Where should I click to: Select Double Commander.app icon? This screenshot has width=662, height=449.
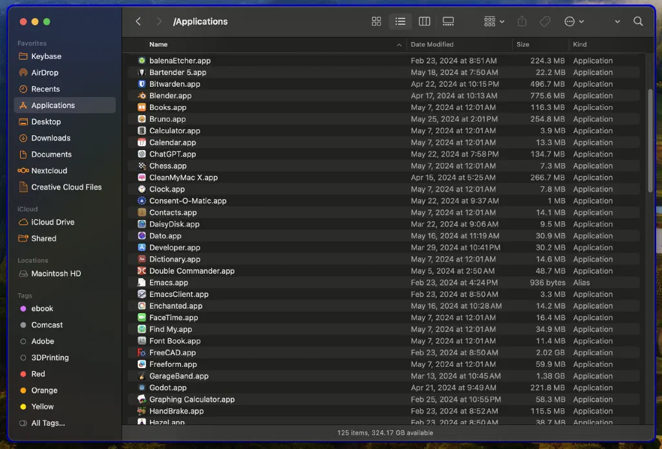click(142, 270)
